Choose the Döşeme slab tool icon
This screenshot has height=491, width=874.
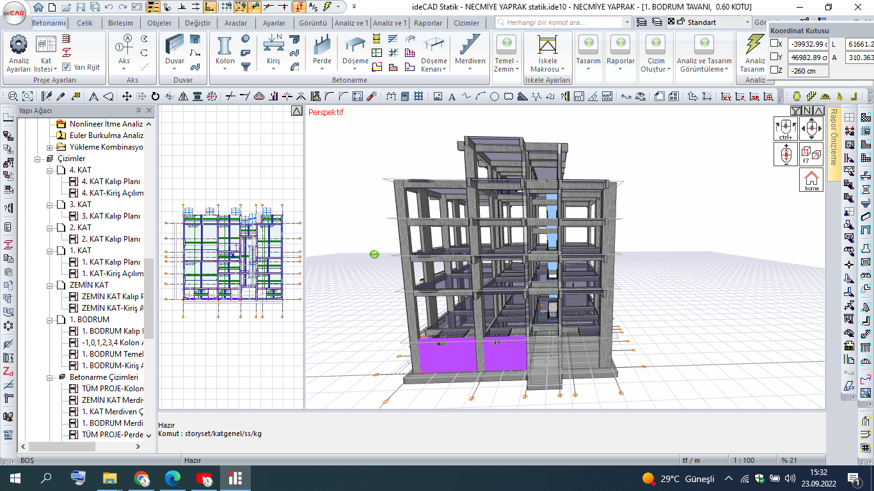(355, 45)
